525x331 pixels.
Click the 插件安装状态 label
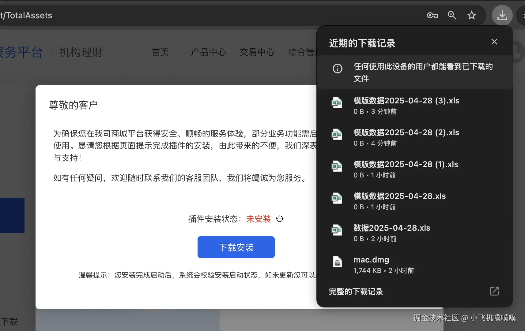(x=215, y=219)
